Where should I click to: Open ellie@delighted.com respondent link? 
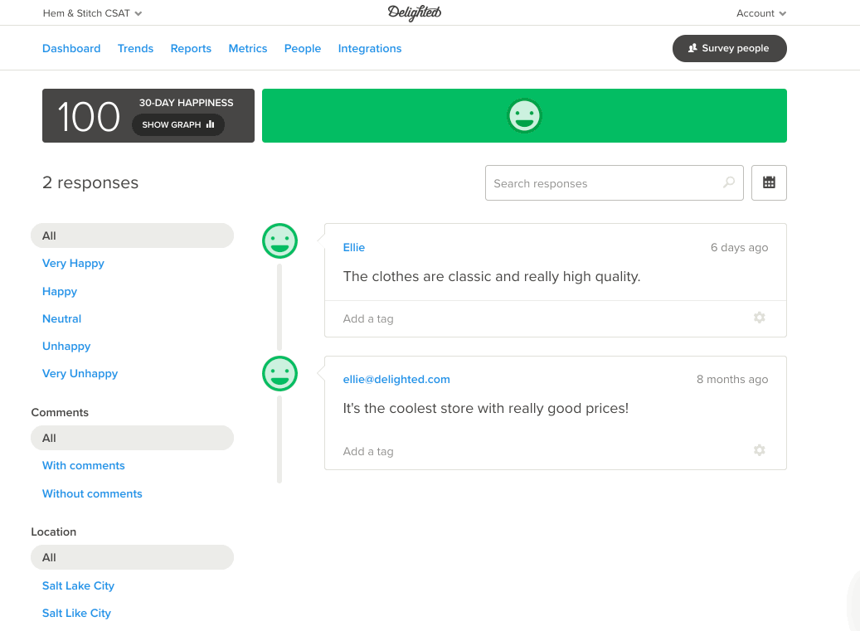(x=396, y=380)
